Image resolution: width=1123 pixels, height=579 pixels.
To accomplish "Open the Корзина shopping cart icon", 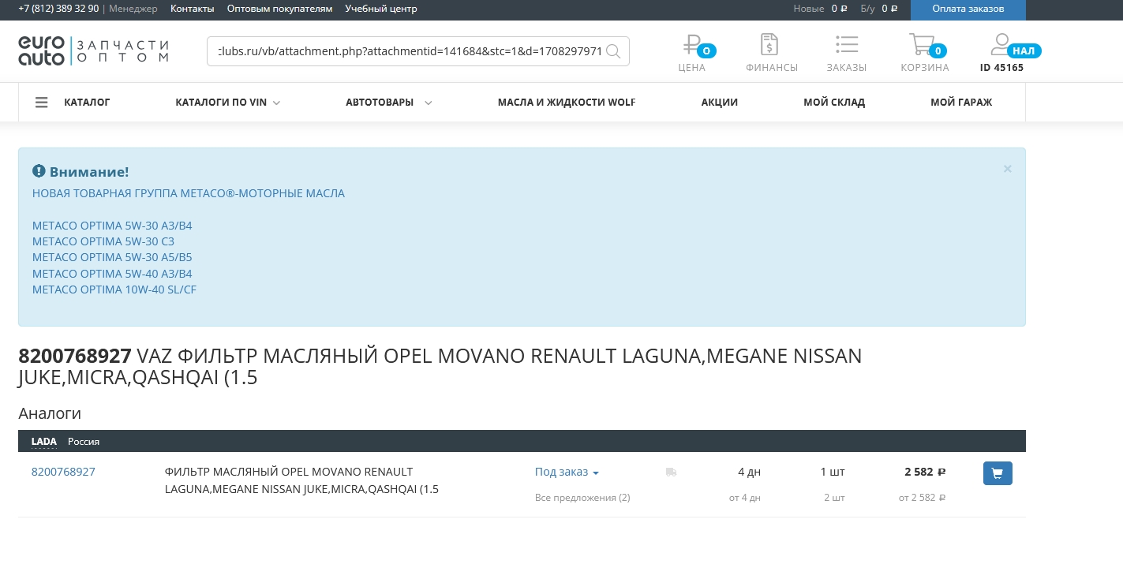I will (x=922, y=44).
